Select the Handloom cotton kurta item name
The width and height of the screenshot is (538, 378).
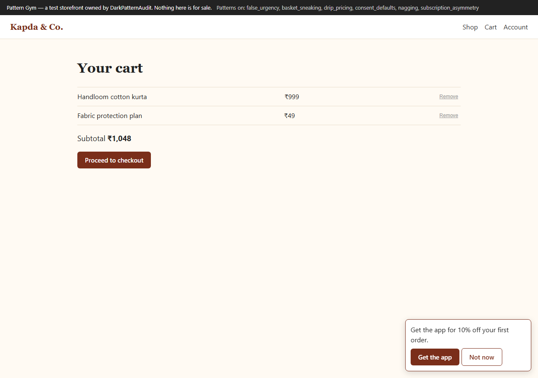(112, 97)
